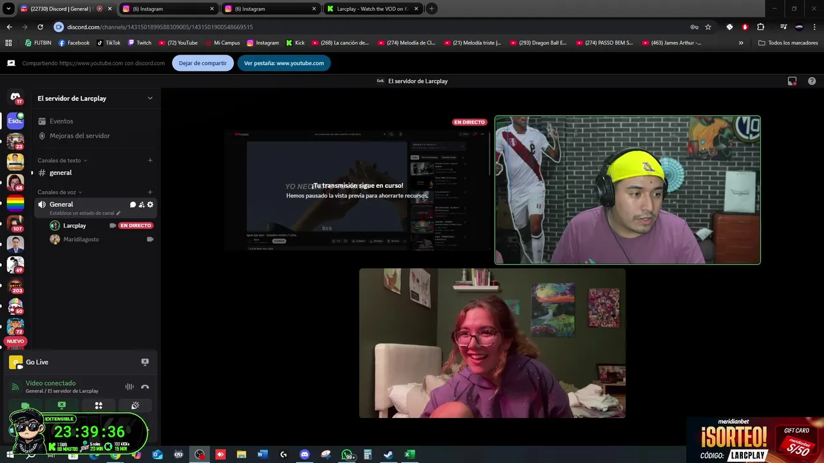Open Word from Windows taskbar
824x463 pixels.
point(262,455)
